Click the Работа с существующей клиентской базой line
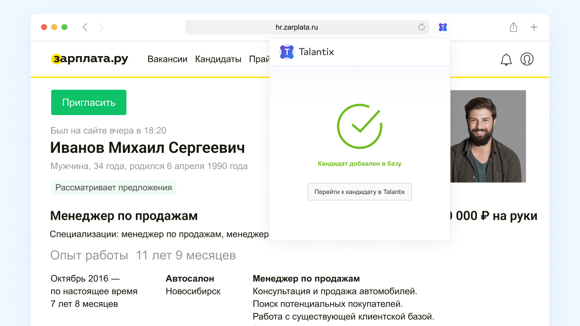 [x=343, y=317]
